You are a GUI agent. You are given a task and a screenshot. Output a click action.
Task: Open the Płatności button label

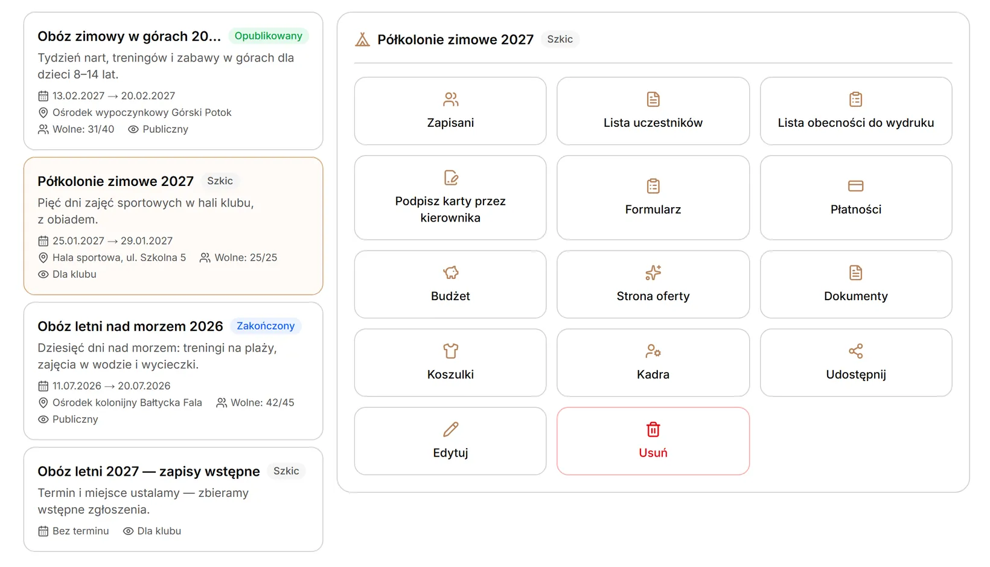tap(855, 210)
